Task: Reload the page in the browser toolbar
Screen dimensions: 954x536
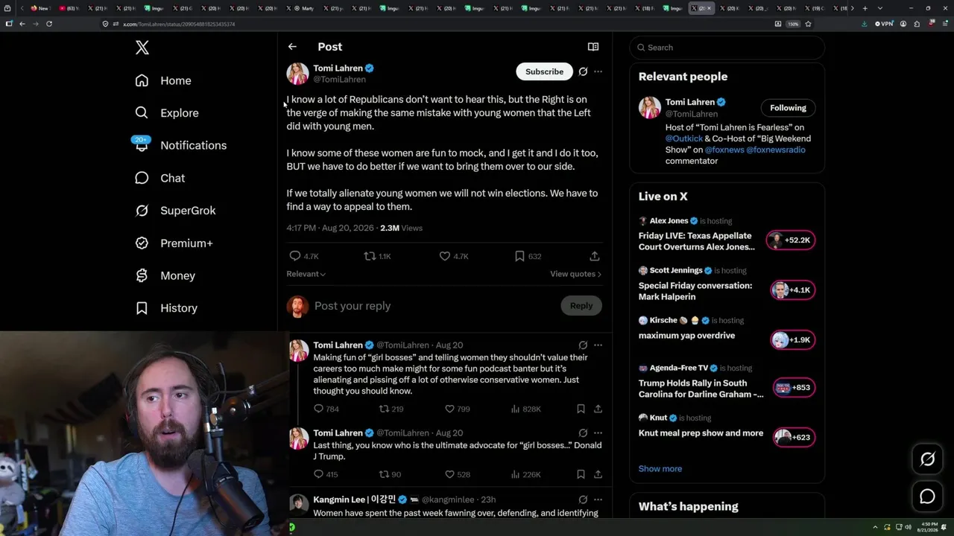Action: coord(49,24)
